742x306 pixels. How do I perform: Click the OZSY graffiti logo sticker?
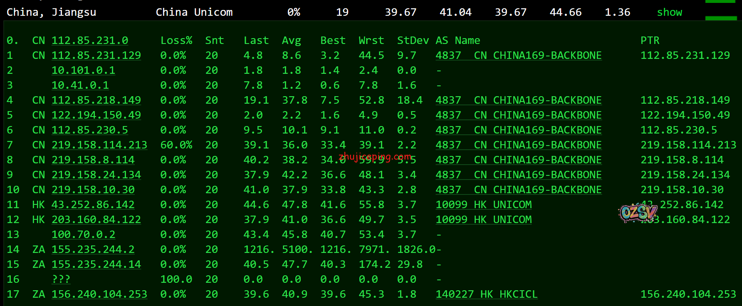pyautogui.click(x=638, y=213)
